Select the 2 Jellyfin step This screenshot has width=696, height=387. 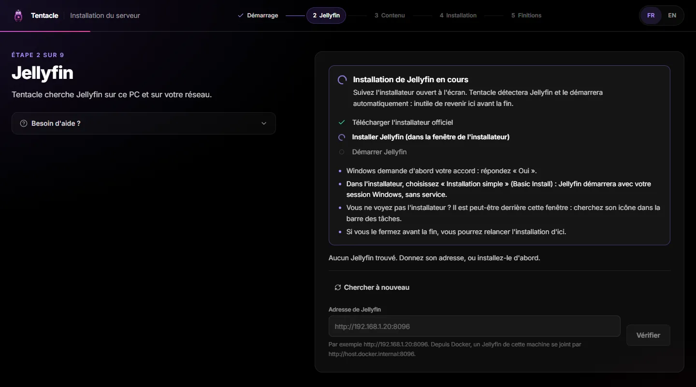point(326,15)
